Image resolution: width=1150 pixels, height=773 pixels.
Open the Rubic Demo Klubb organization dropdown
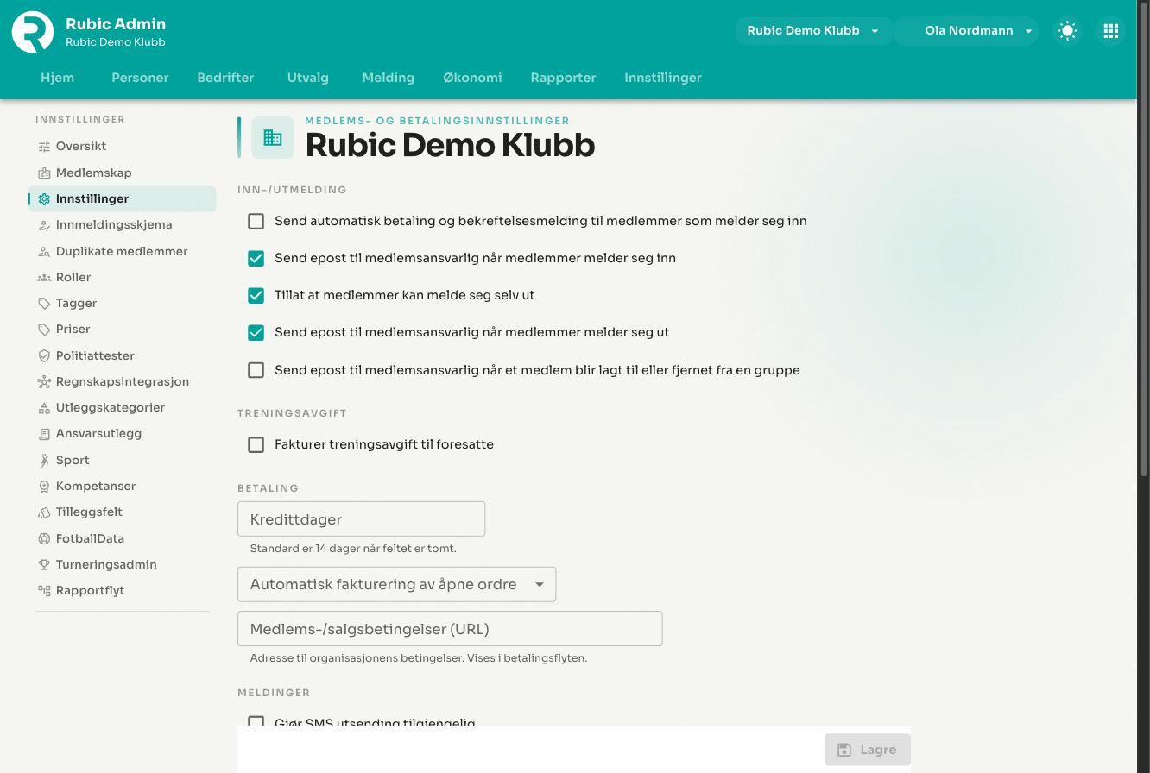coord(813,31)
